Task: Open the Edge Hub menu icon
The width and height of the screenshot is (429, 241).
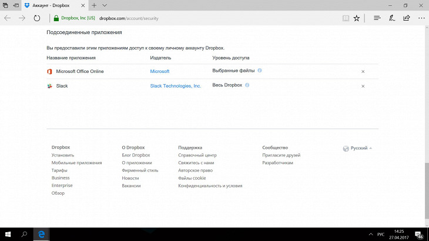Action: (x=377, y=18)
